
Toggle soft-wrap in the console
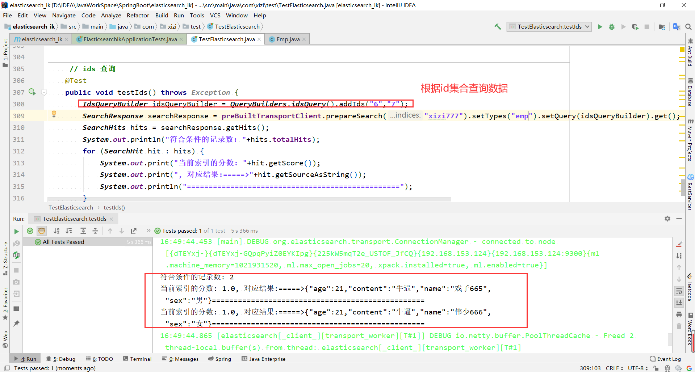pos(679,291)
